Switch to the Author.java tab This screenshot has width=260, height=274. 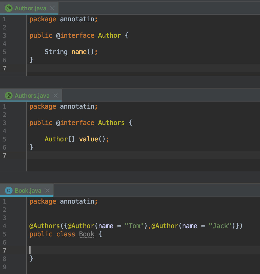tap(30, 8)
